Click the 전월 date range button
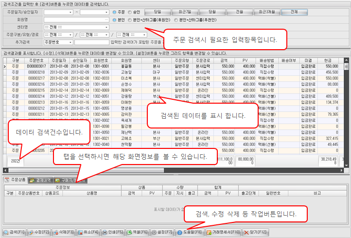The image size is (351, 238). click(x=240, y=12)
